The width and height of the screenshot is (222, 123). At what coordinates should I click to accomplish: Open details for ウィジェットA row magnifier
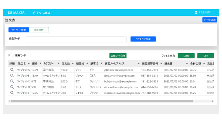pos(12,70)
